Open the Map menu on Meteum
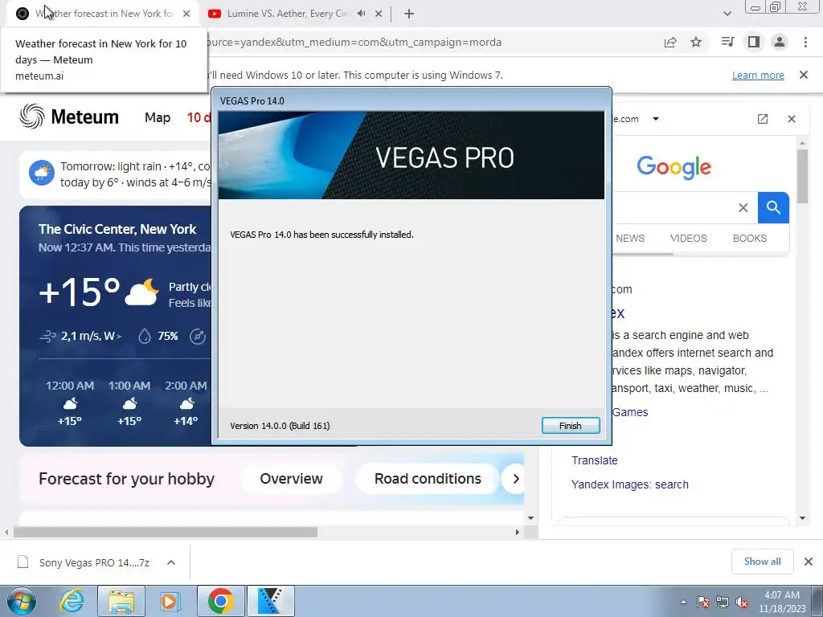 tap(158, 117)
